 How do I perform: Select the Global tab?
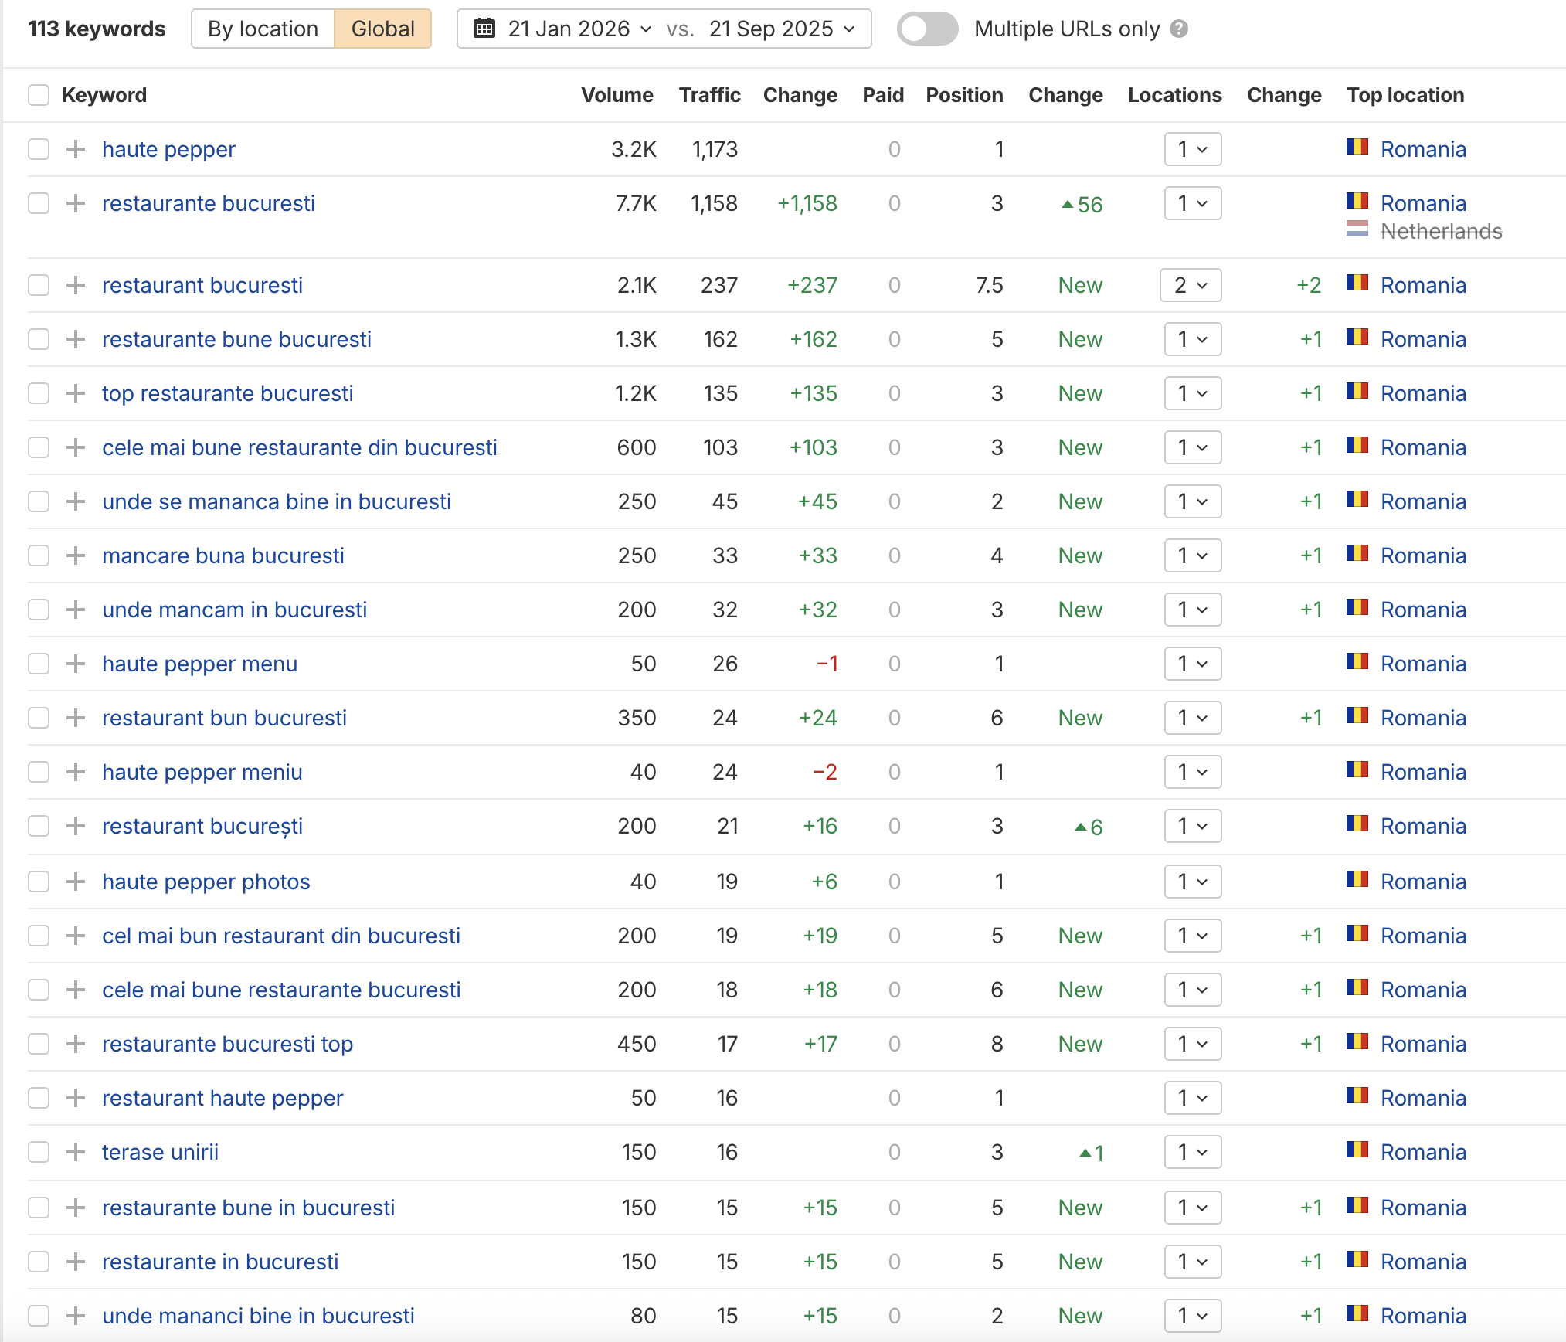[382, 29]
